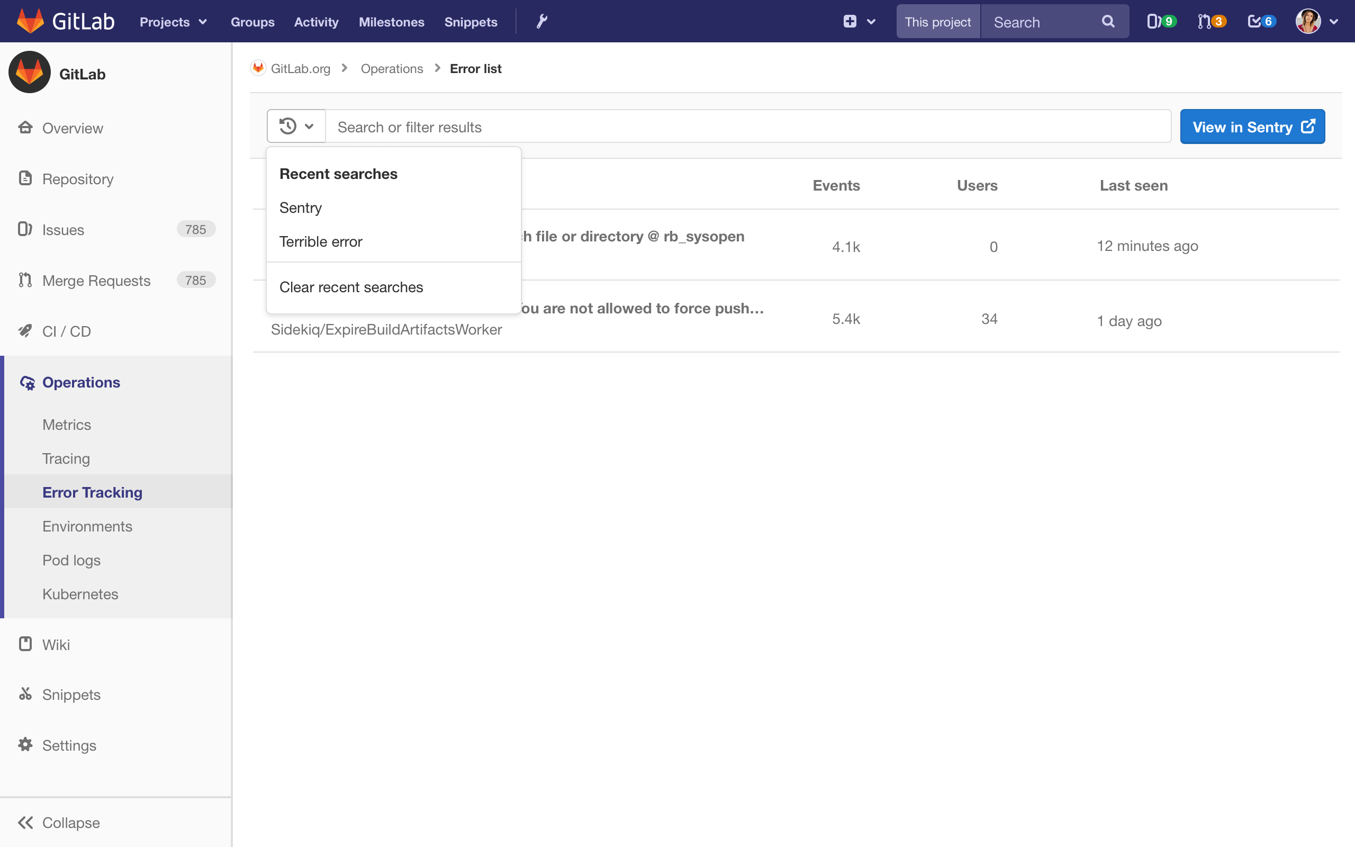Click the search magnifier icon

1108,21
